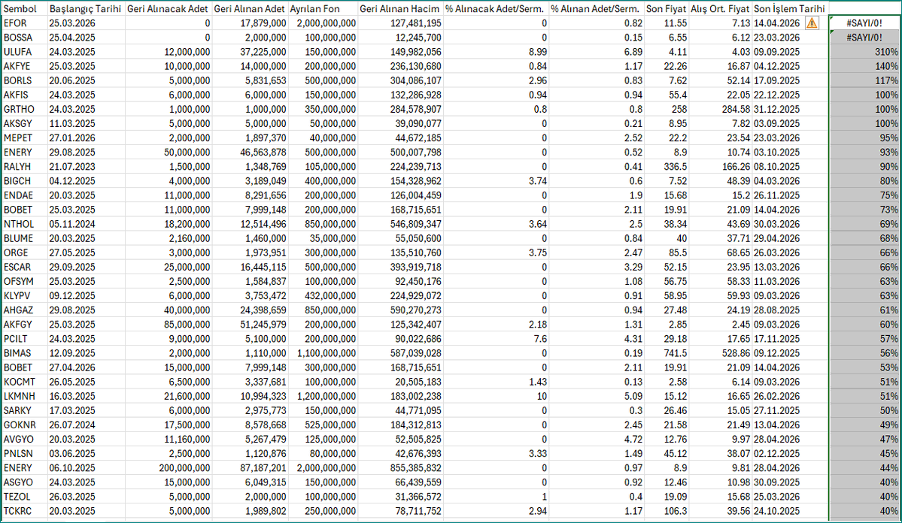Select the 140% percentage cell
This screenshot has width=902, height=523.
(x=864, y=66)
